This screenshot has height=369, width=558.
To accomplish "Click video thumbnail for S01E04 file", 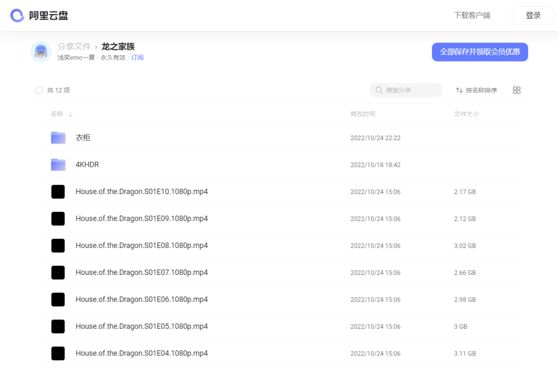I will pyautogui.click(x=58, y=353).
